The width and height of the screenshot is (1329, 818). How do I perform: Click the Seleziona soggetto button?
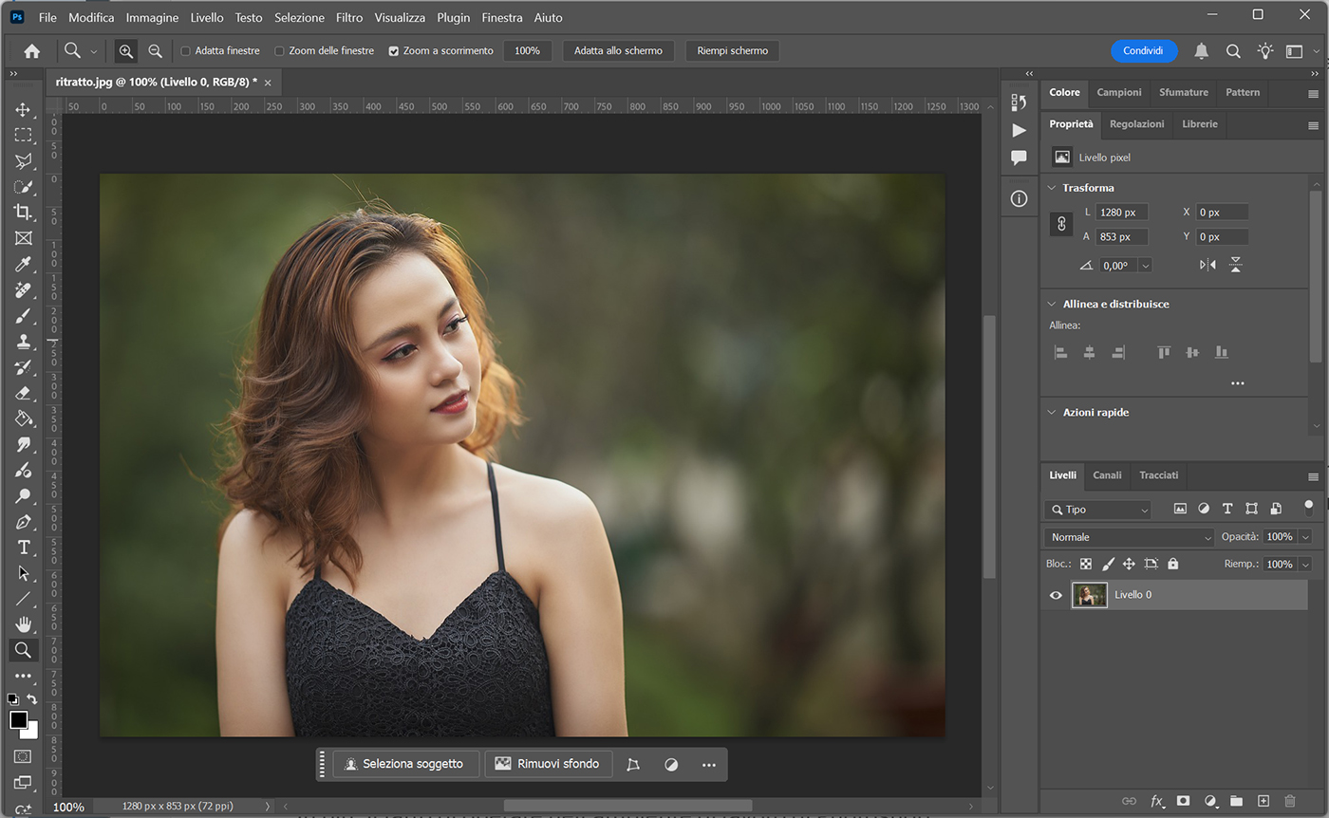tap(405, 764)
